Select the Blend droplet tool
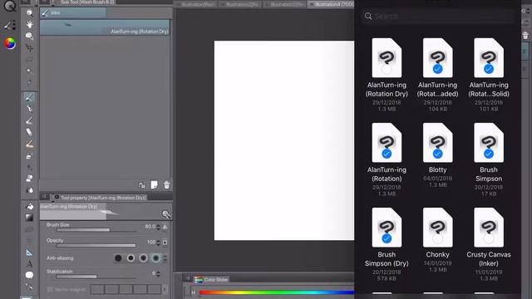Image resolution: width=532 pixels, height=299 pixels. pos(30,190)
